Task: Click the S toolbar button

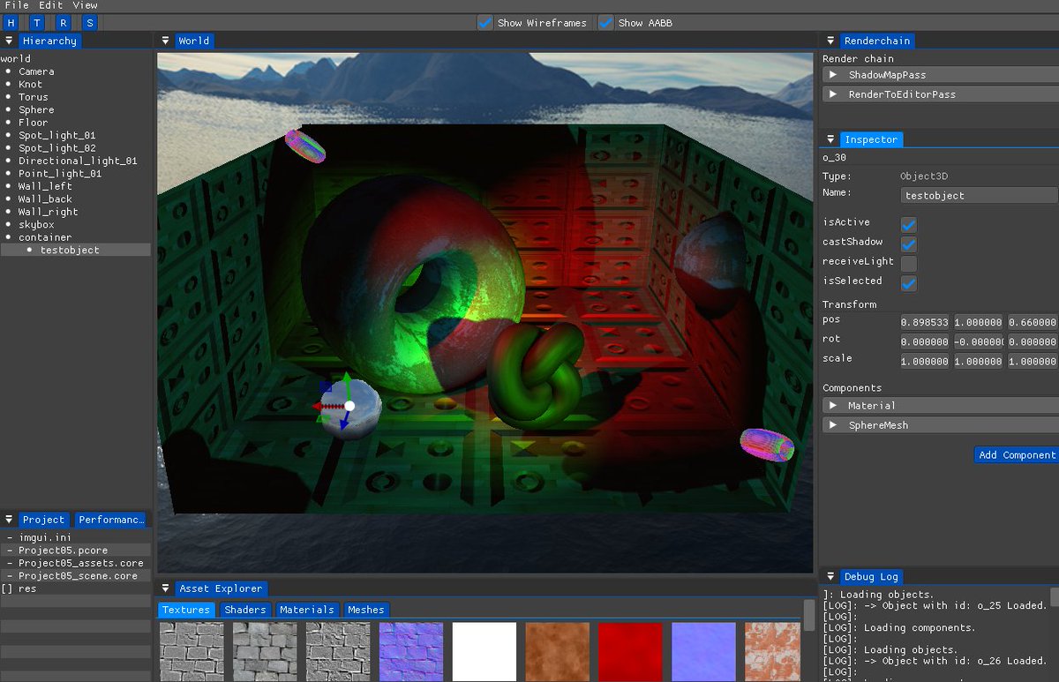Action: pos(89,23)
